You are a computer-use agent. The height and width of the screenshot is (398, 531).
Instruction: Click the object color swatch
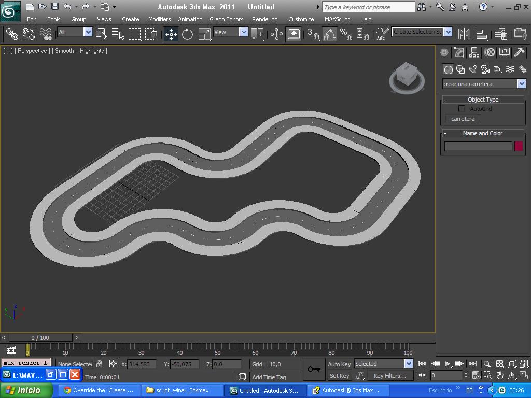point(519,146)
